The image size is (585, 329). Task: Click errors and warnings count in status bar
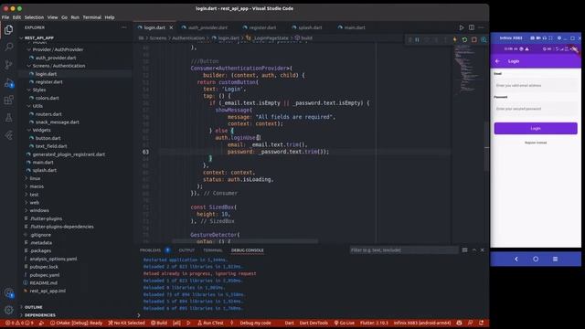click(x=19, y=323)
